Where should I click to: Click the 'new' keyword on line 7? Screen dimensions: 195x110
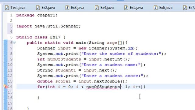82,48
